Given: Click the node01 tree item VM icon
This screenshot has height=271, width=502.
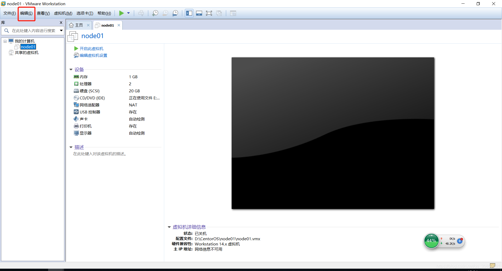Looking at the screenshot, I should coord(17,47).
